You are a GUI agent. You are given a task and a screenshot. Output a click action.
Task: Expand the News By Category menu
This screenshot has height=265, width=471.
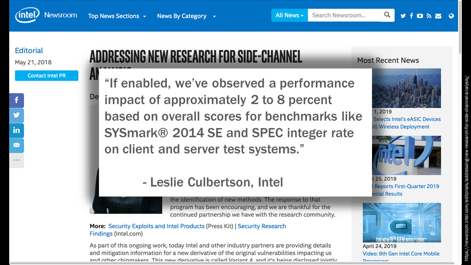(x=186, y=16)
